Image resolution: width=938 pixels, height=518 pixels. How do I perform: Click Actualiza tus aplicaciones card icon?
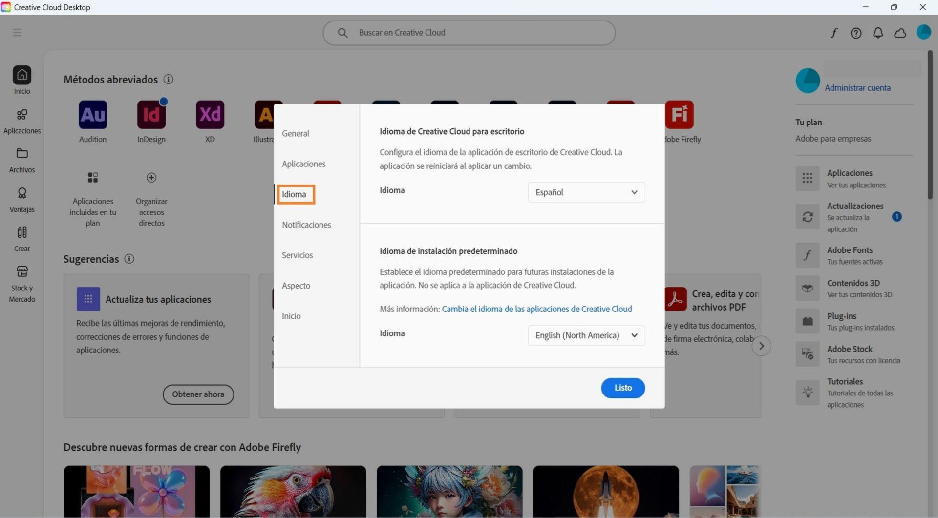(x=88, y=299)
